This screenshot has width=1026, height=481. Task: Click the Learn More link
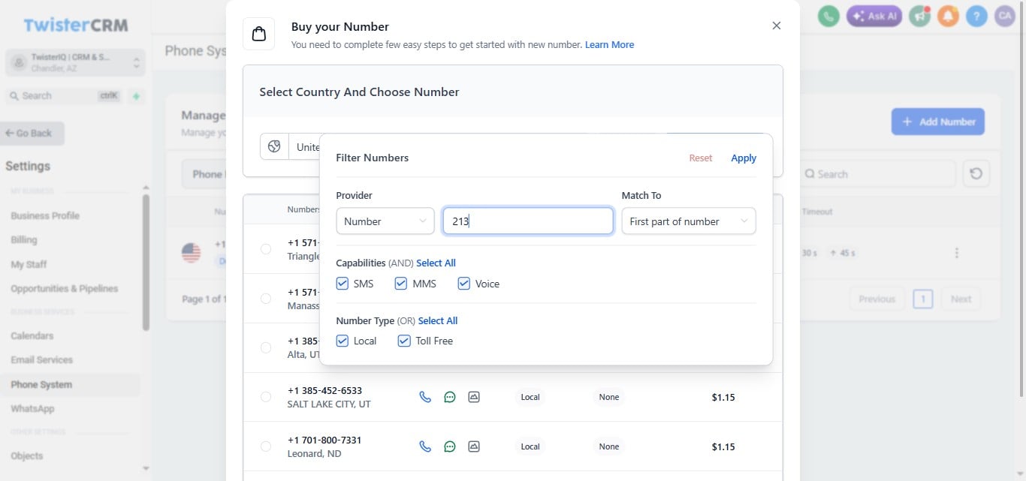pyautogui.click(x=609, y=44)
